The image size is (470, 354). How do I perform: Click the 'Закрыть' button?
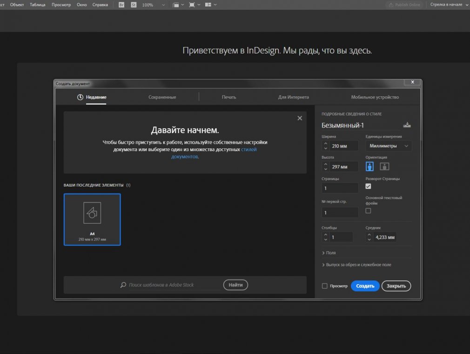click(396, 286)
